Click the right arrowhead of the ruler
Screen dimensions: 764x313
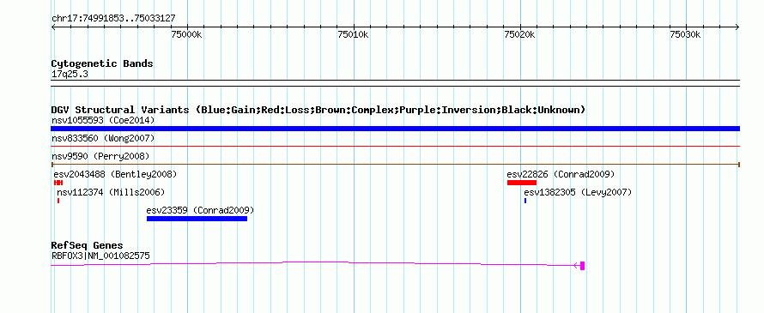[x=737, y=27]
